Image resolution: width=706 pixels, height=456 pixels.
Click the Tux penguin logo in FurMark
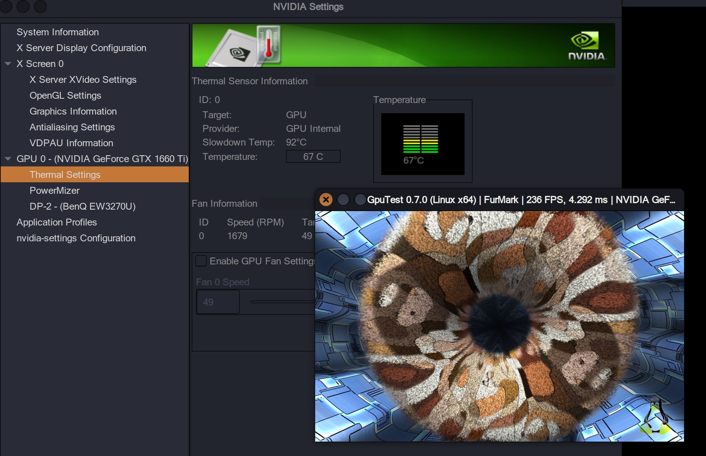(x=656, y=415)
